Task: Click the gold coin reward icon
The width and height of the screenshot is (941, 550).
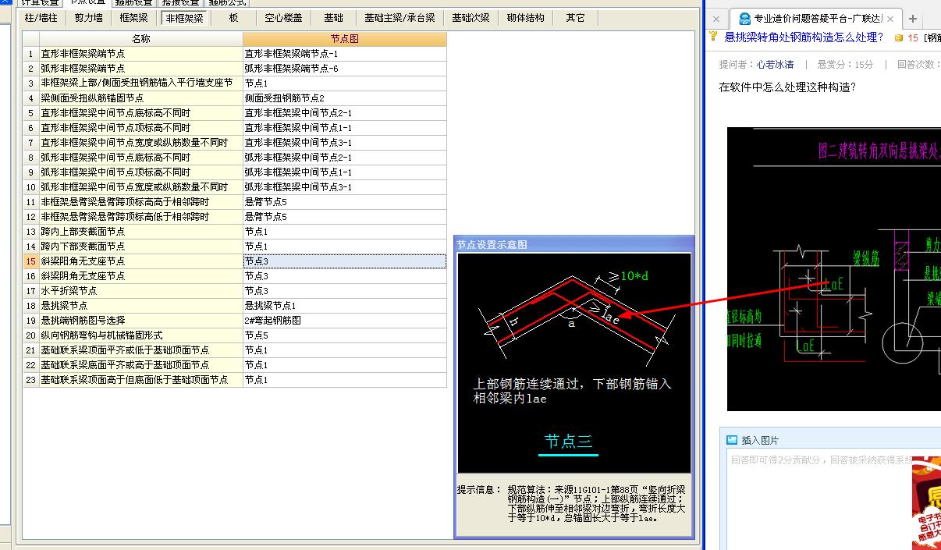Action: point(899,37)
